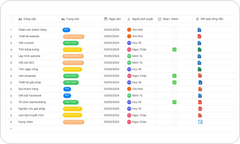The width and height of the screenshot is (240, 144).
Task: Open the presentation file for Gọi khách hàng
Action: pyautogui.click(x=200, y=89)
